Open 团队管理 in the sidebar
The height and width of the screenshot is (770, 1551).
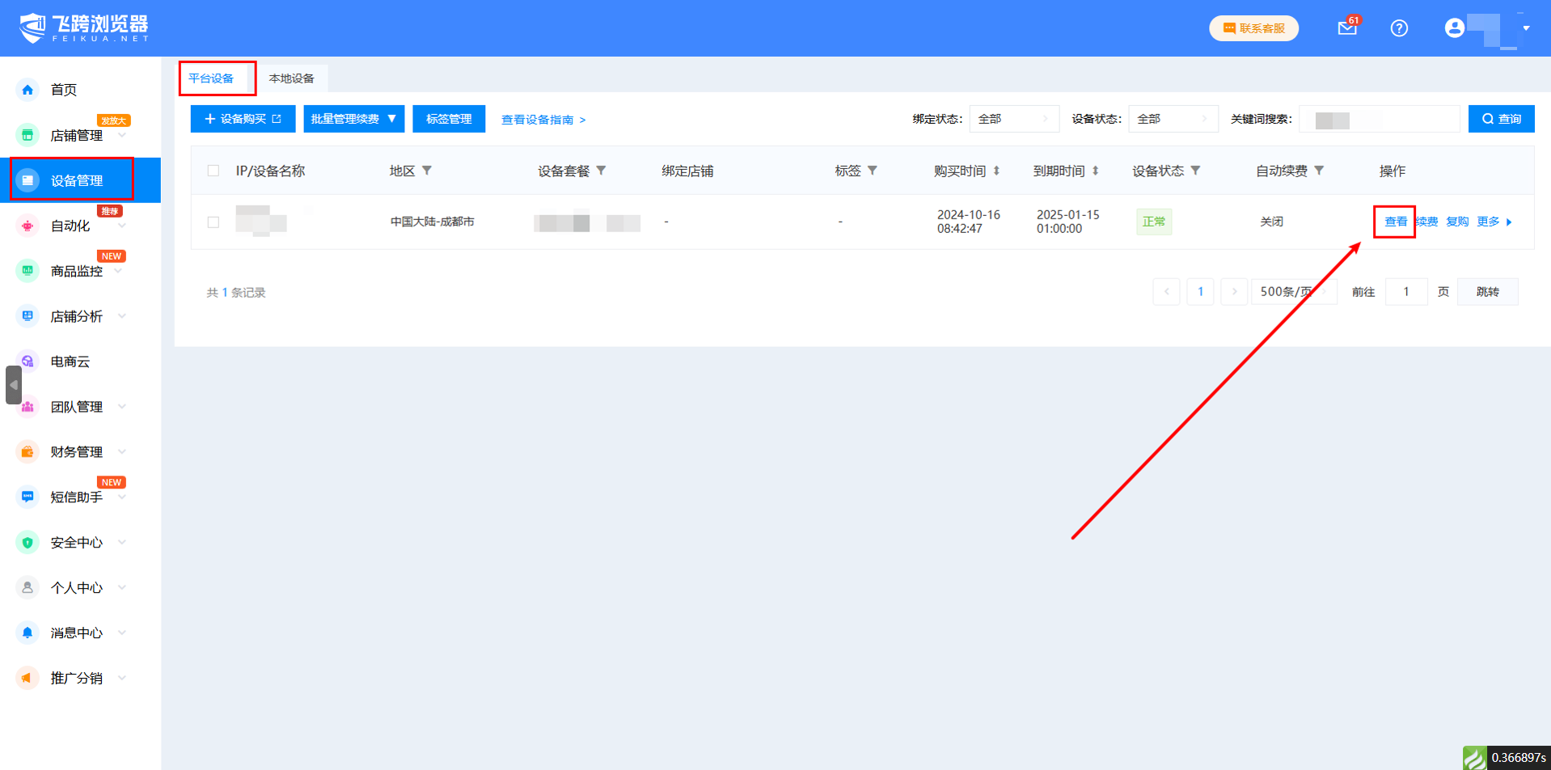pyautogui.click(x=77, y=407)
